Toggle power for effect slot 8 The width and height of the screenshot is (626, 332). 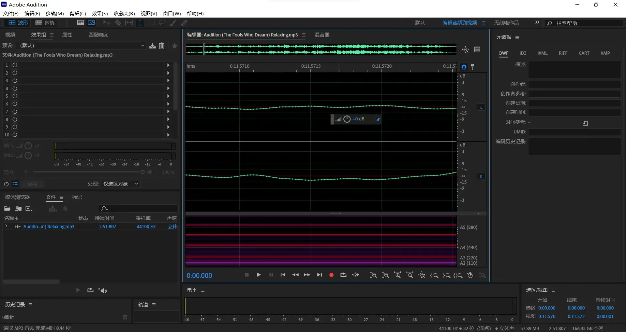click(15, 119)
